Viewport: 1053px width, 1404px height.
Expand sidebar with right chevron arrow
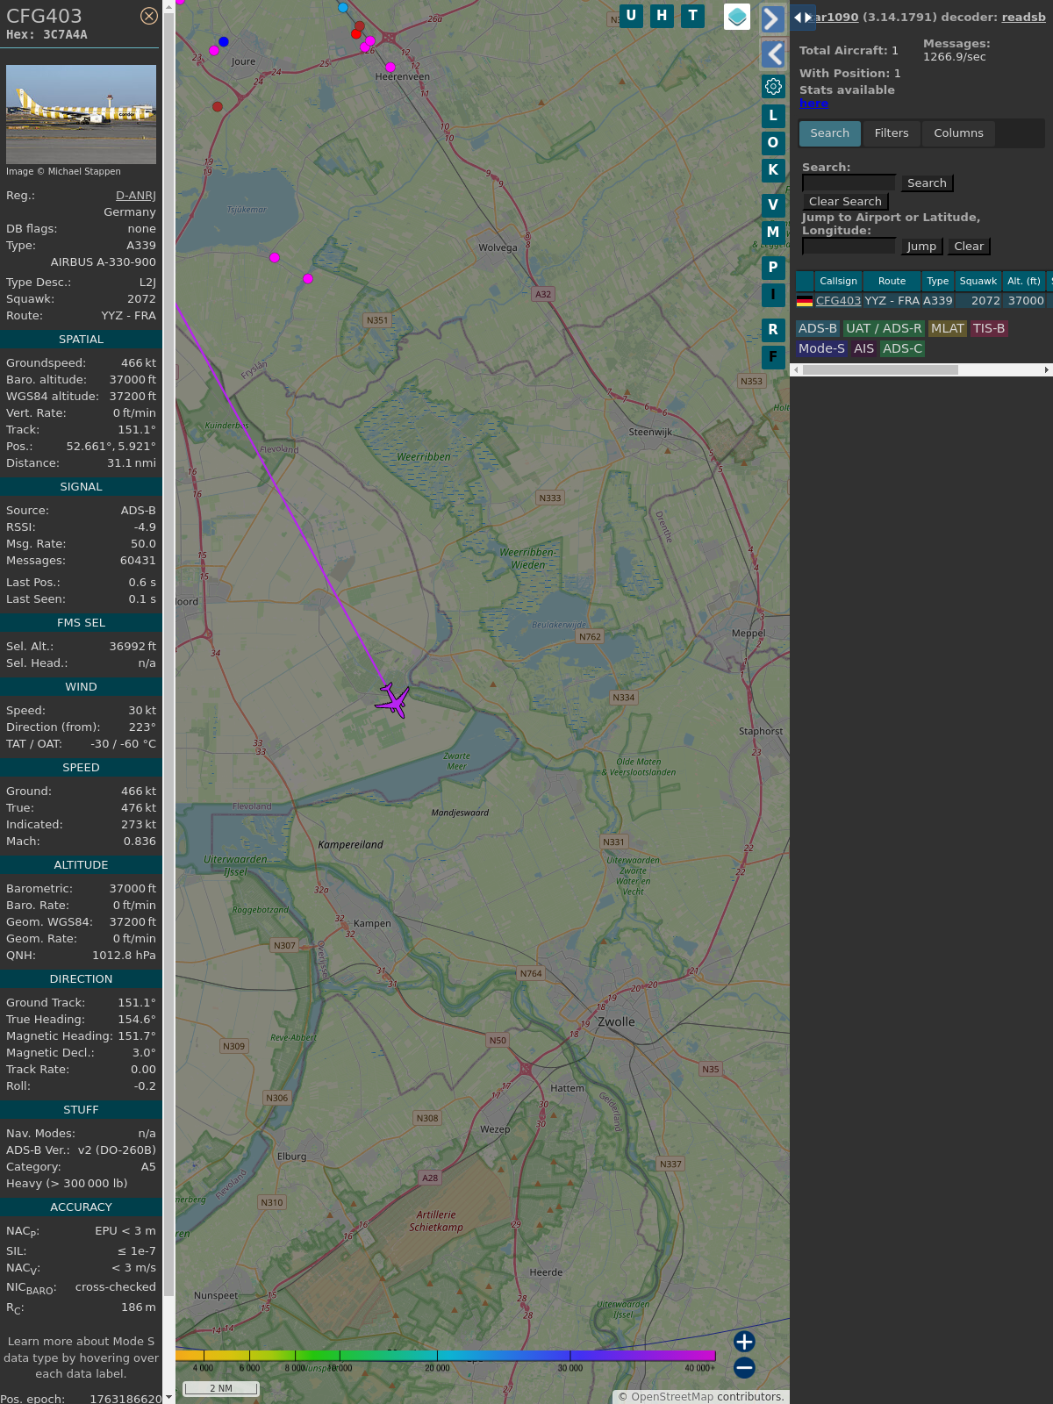pos(772,19)
